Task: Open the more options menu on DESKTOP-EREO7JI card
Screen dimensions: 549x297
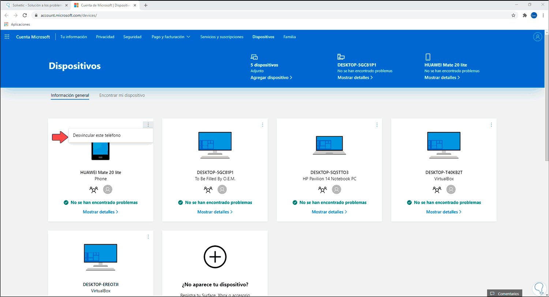Action: click(x=148, y=237)
